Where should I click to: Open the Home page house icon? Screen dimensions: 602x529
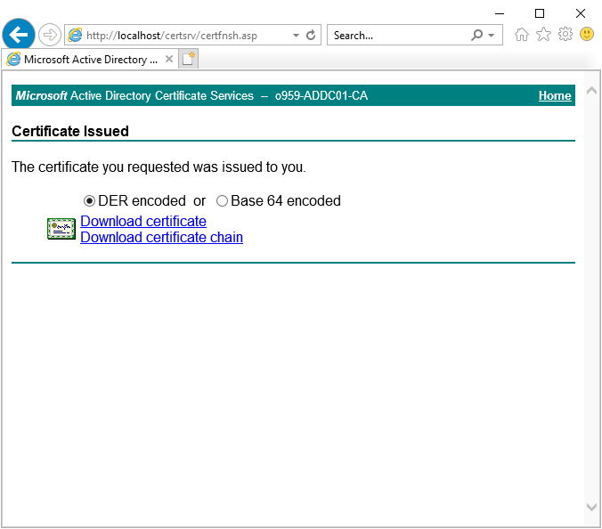coord(521,35)
